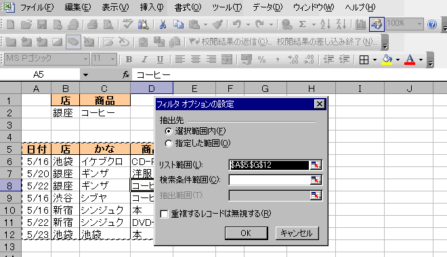Click キャンセル button in dialog

pos(297,233)
